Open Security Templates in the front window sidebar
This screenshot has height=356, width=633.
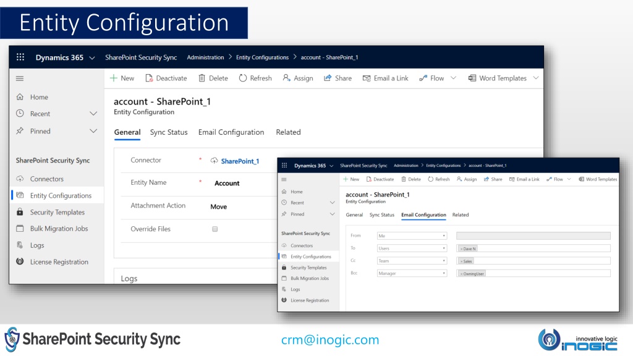tap(308, 268)
